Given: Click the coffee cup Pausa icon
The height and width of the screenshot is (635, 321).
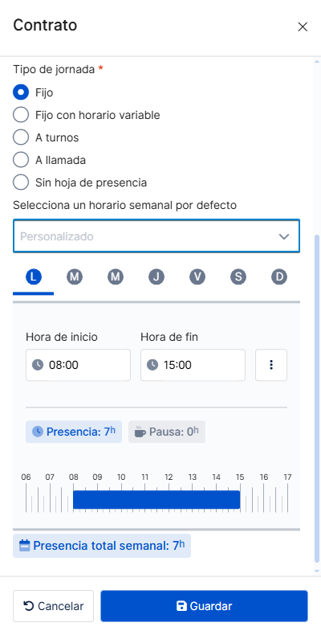Looking at the screenshot, I should tap(140, 432).
